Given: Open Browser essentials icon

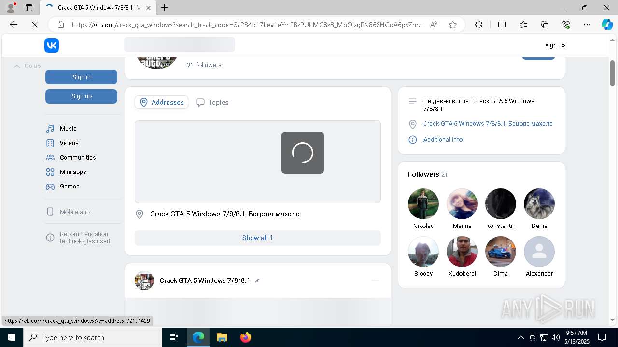Looking at the screenshot, I should pos(566,25).
